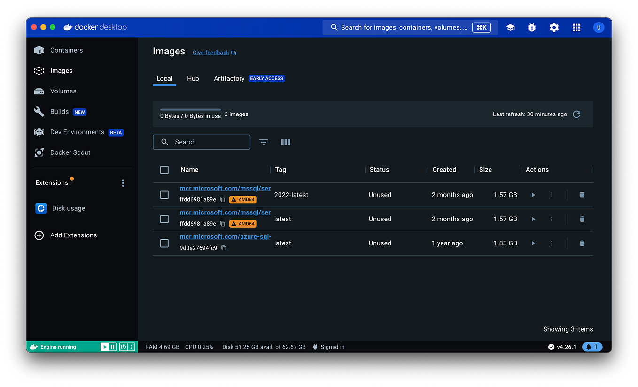Switch to the Hub tab
The height and width of the screenshot is (387, 638).
tap(193, 78)
